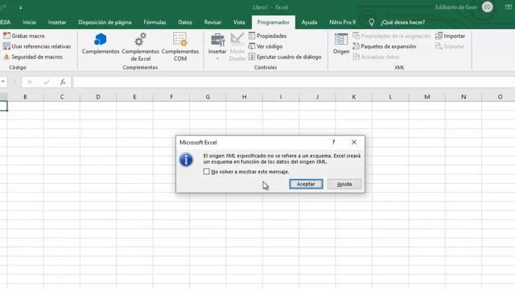Click the Importar XML button
The width and height of the screenshot is (515, 289).
click(451, 35)
